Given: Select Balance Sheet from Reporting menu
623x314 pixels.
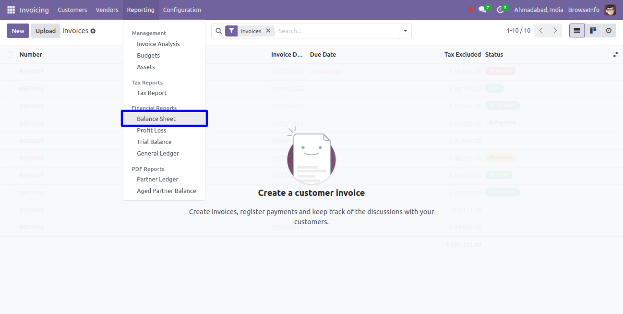Looking at the screenshot, I should coord(156,119).
